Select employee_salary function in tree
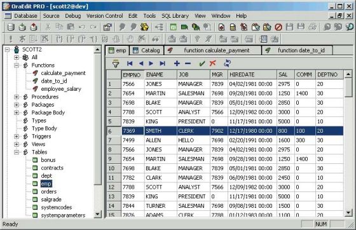This screenshot has height=230, width=356. (x=61, y=89)
